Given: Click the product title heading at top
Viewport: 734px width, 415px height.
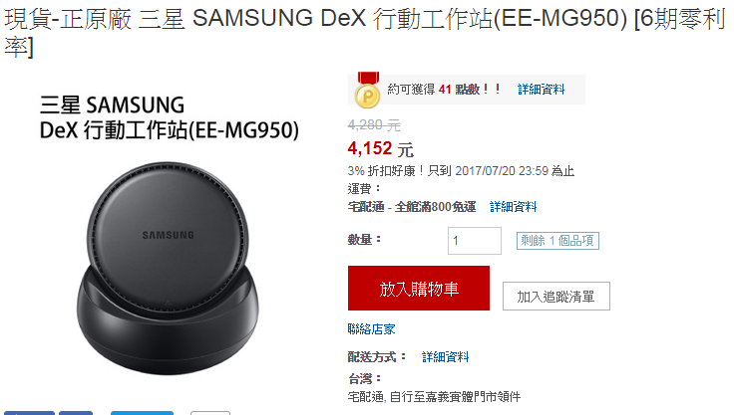Looking at the screenshot, I should [365, 32].
